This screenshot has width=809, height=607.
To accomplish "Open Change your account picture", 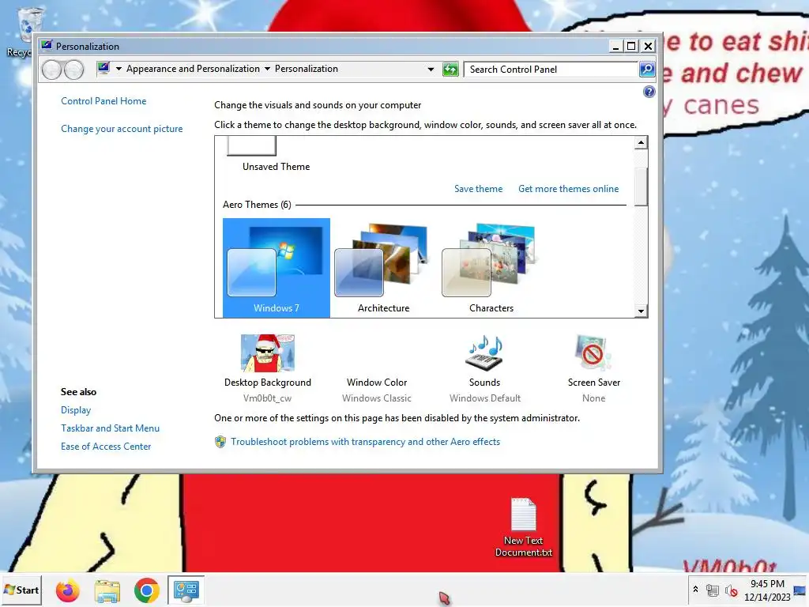I will (122, 129).
